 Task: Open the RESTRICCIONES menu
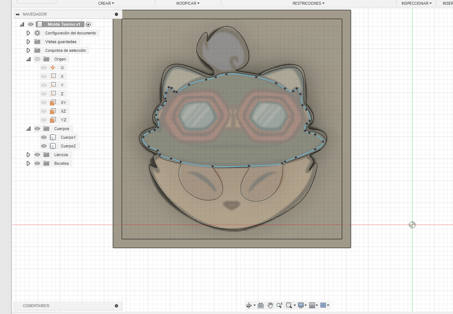coord(309,3)
